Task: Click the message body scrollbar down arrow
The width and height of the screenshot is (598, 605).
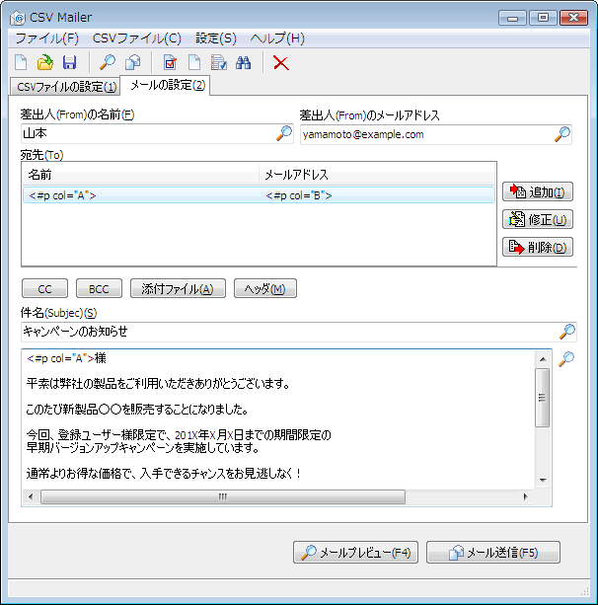Action: (543, 479)
